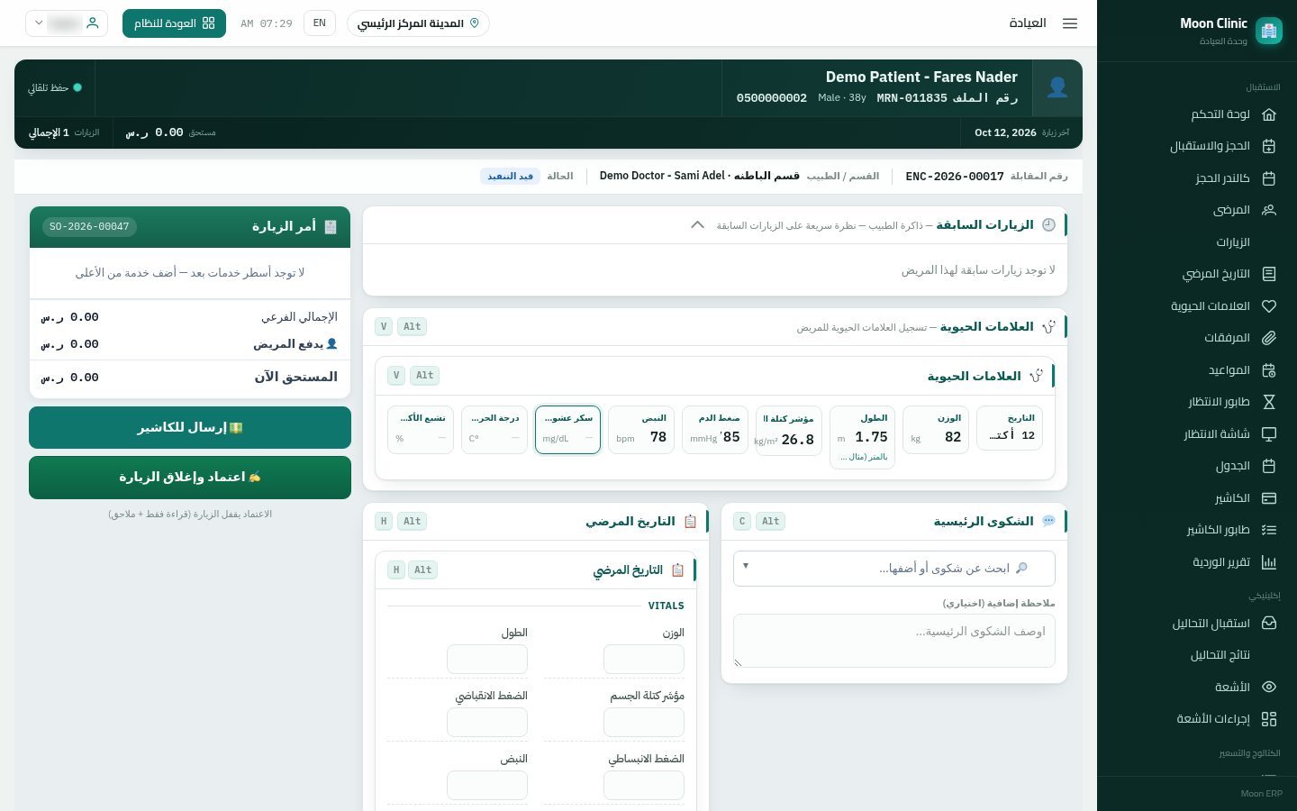Open العلامات الحيوية in sidebar
Image resolution: width=1297 pixels, height=811 pixels.
click(1223, 306)
